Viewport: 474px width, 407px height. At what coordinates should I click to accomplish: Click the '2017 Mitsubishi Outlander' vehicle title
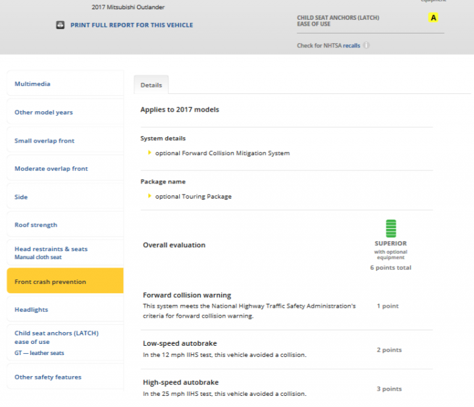tap(128, 7)
